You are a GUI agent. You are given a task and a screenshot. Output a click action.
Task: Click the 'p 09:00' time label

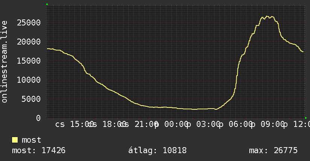point(268,125)
